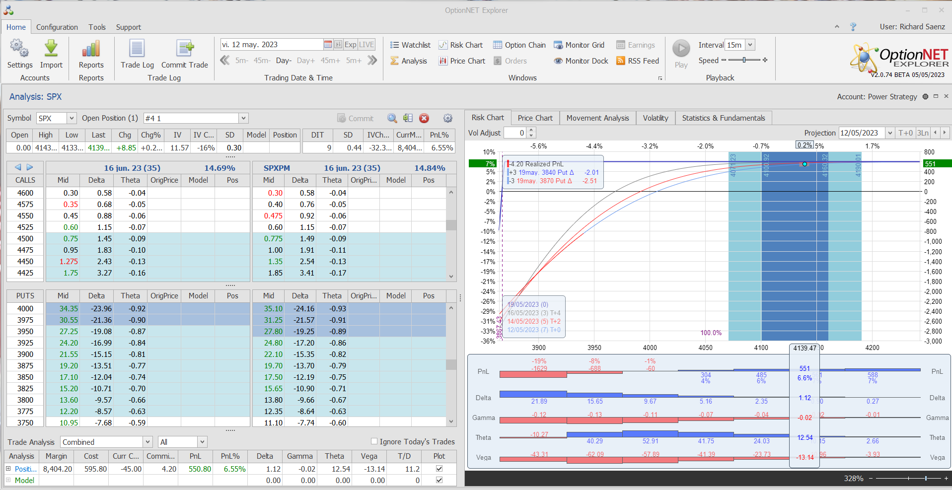The height and width of the screenshot is (490, 952).
Task: Click the magnifier search icon in analysis toolbar
Action: [392, 118]
